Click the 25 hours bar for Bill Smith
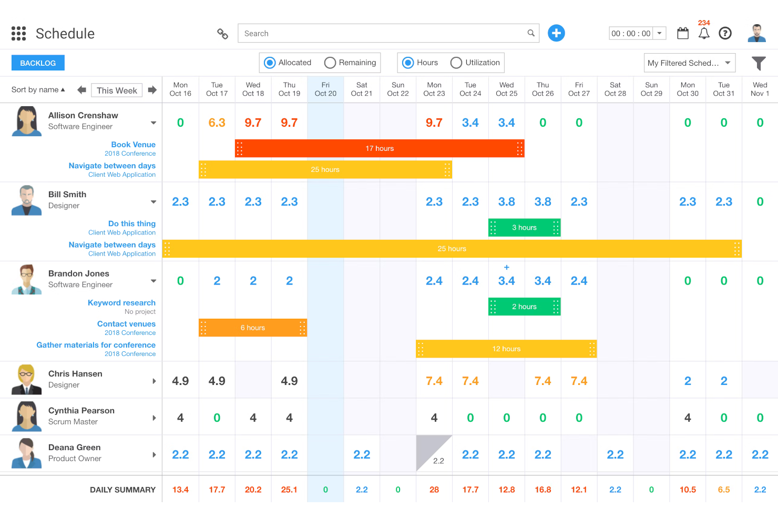Viewport: 778px width, 519px height. point(452,248)
